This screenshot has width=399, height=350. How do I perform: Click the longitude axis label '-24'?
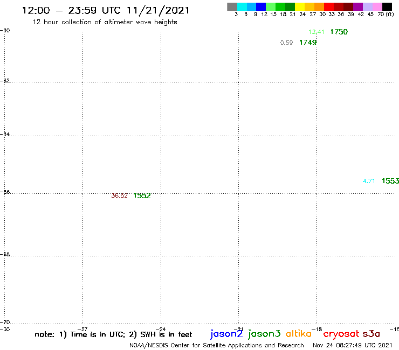(161, 329)
